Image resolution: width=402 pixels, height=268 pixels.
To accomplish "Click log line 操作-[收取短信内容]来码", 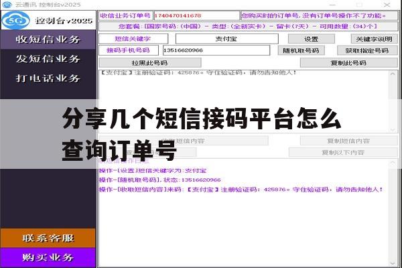I will pyautogui.click(x=241, y=190).
